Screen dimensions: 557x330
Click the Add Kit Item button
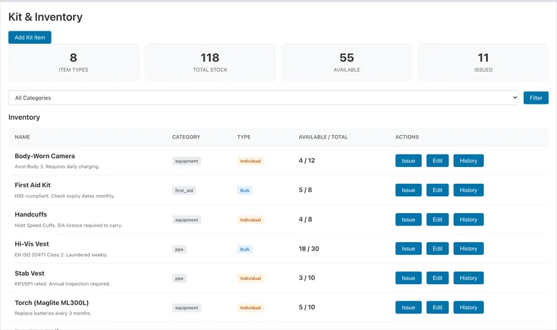click(30, 38)
